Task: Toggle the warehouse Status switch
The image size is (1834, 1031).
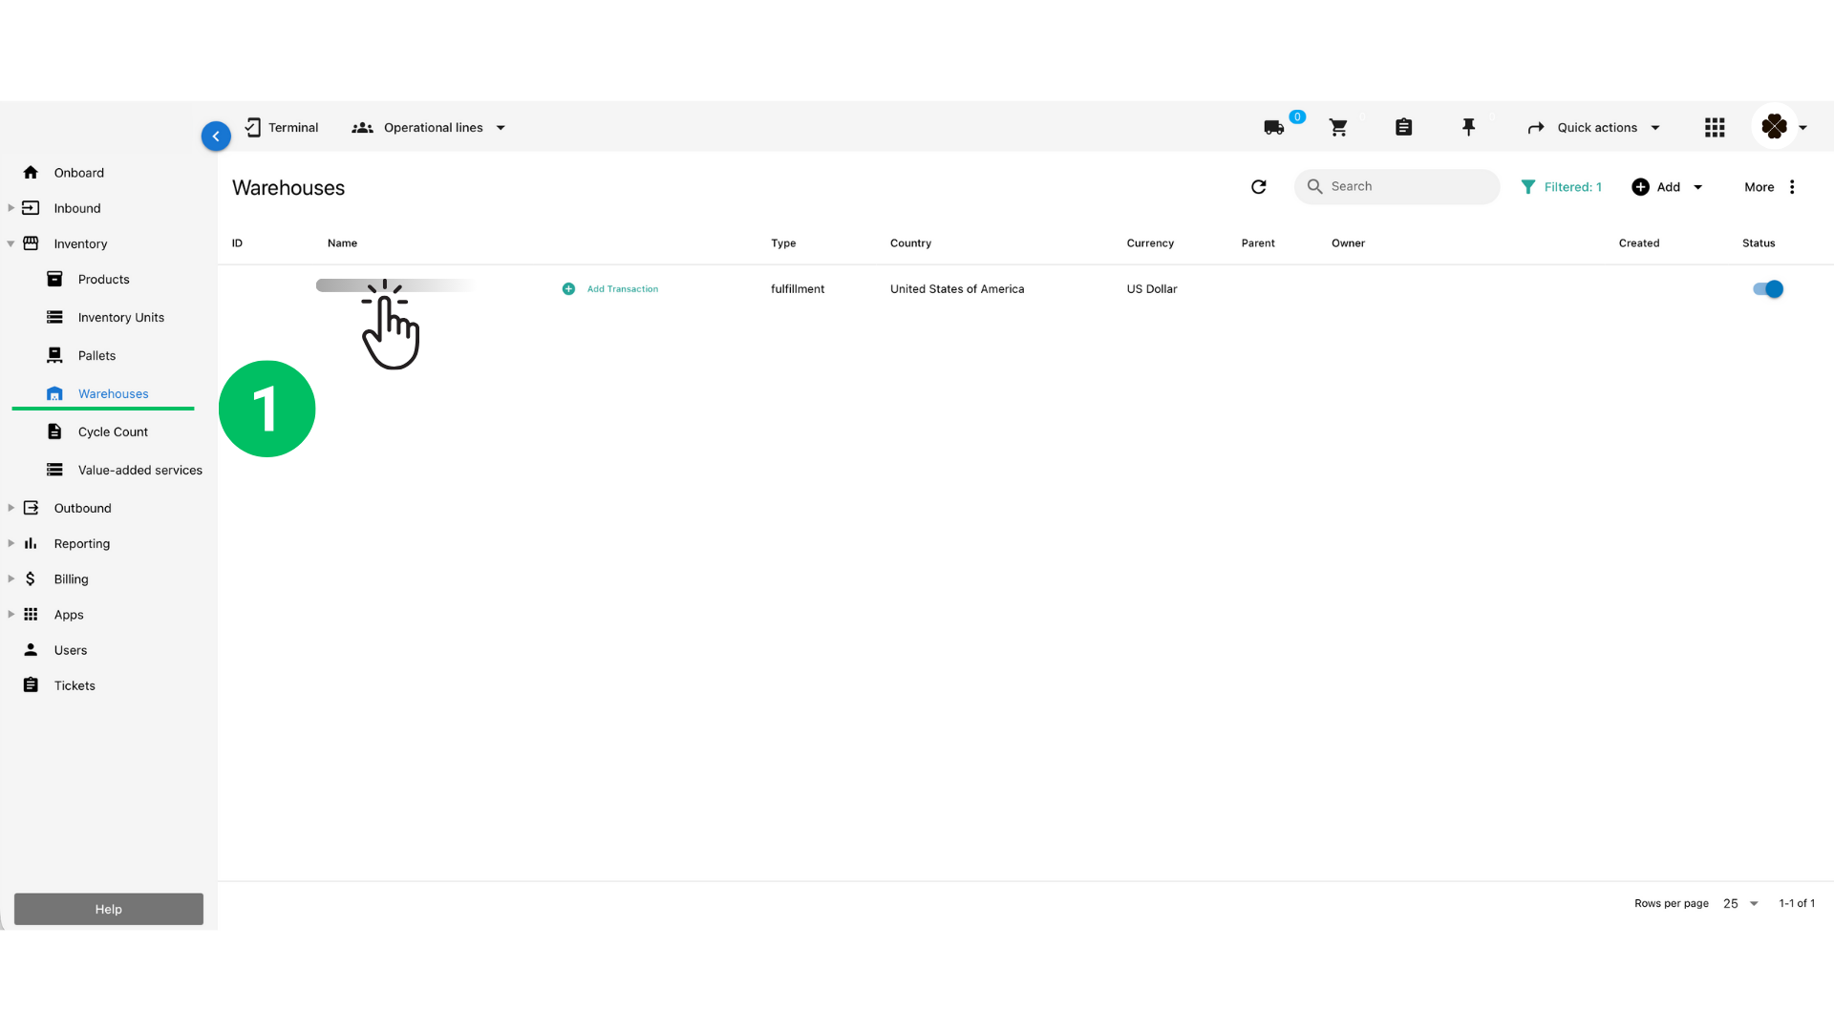Action: (1768, 289)
